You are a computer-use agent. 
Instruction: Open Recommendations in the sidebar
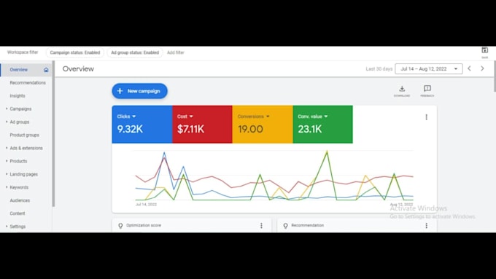[x=28, y=83]
